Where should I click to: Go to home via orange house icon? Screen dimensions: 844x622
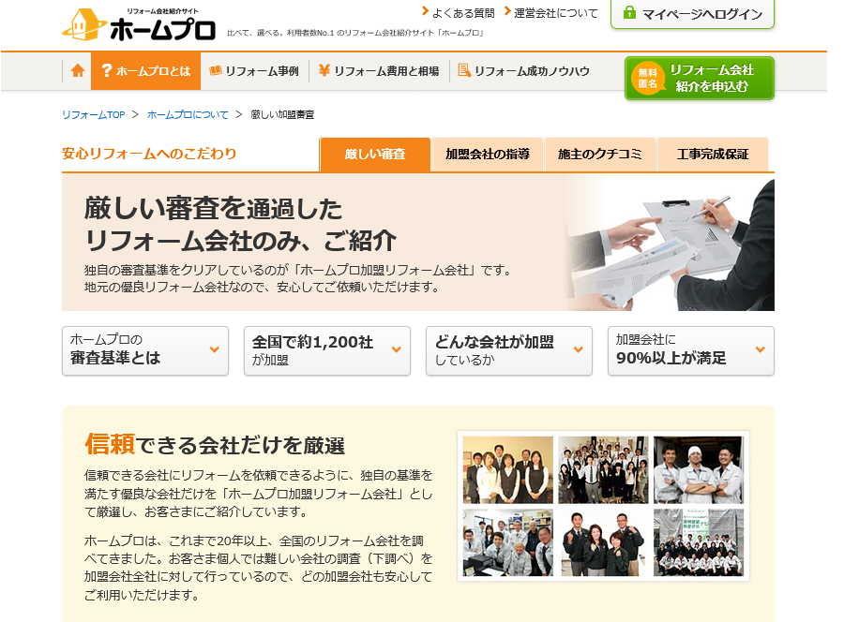coord(78,71)
